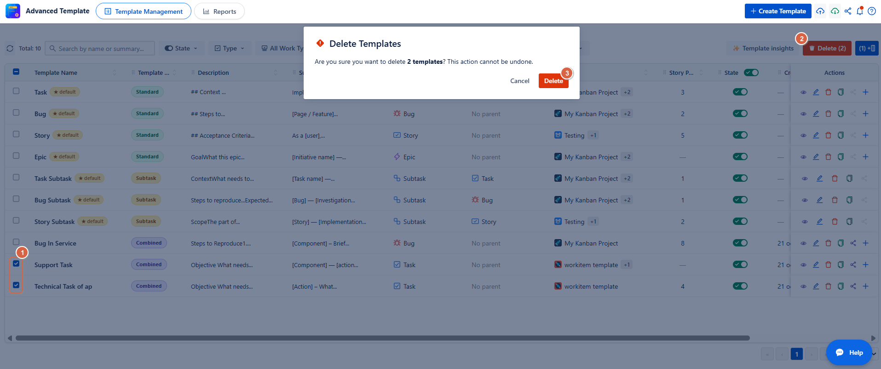Open the help question mark icon
The height and width of the screenshot is (369, 881).
click(872, 11)
